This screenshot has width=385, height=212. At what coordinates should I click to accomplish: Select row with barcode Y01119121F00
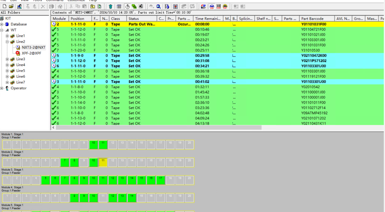pos(217,76)
